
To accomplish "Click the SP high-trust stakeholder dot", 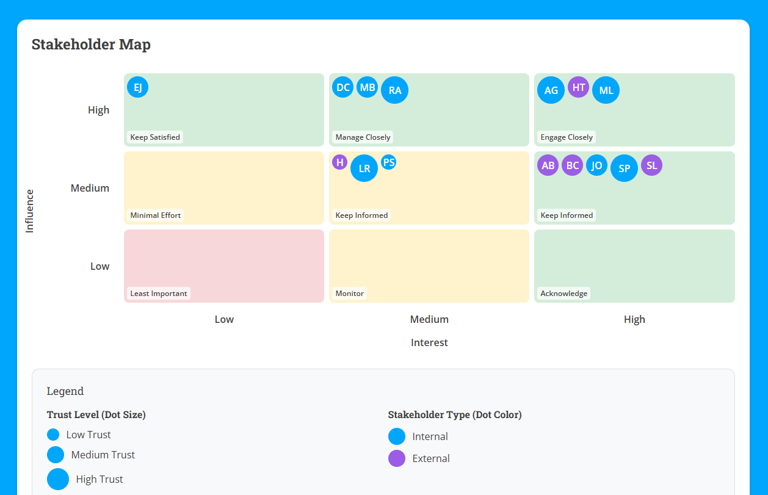I will coord(624,168).
